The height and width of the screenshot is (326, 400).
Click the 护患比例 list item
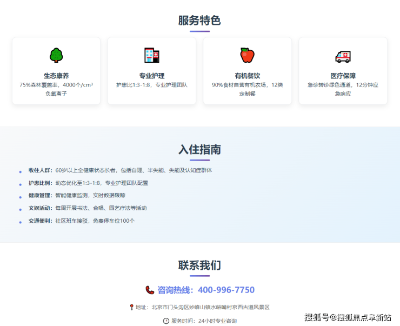[x=88, y=183]
